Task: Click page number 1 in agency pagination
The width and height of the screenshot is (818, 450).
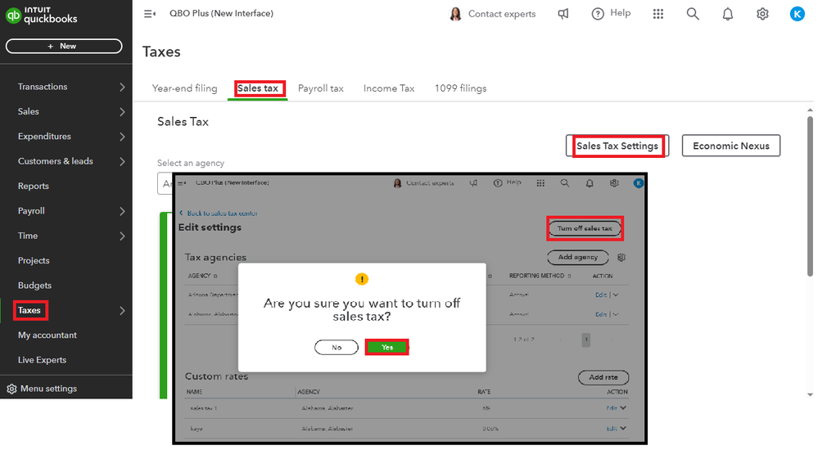Action: [585, 340]
